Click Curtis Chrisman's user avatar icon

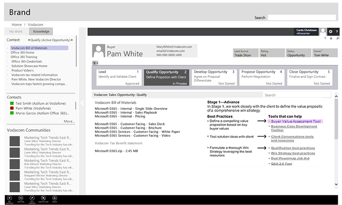point(323,32)
